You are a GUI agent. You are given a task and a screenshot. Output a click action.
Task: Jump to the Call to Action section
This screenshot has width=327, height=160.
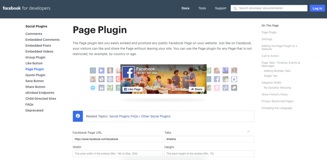270,56
